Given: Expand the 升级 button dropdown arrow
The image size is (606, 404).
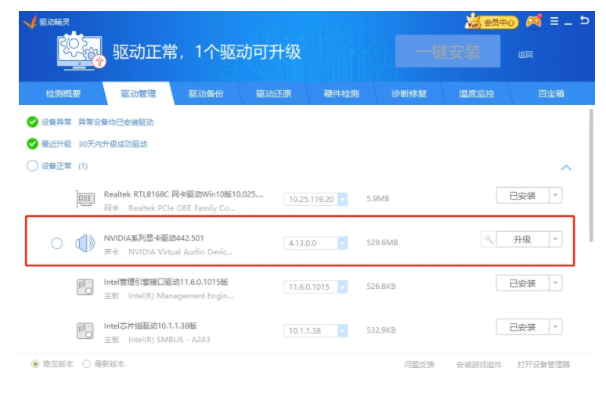Looking at the screenshot, I should click(555, 240).
